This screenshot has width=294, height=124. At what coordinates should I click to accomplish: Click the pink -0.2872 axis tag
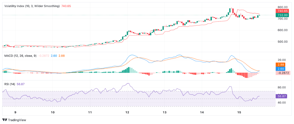tap(283, 73)
